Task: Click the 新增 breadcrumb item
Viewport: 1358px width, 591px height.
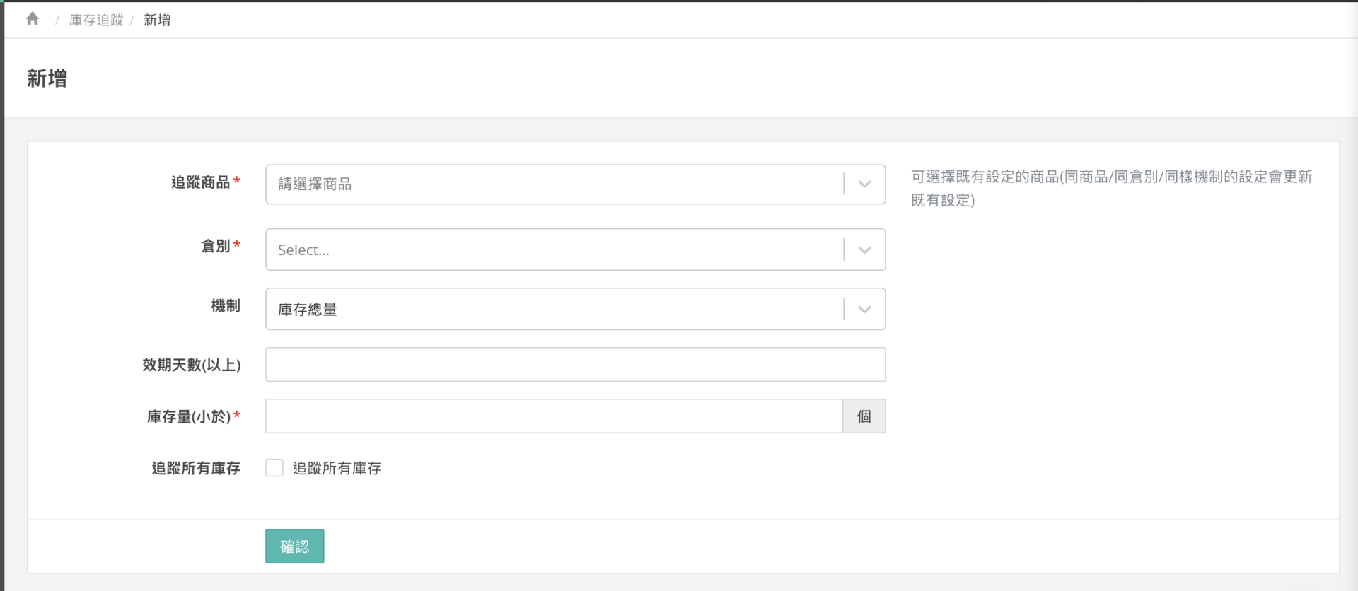Action: tap(157, 20)
